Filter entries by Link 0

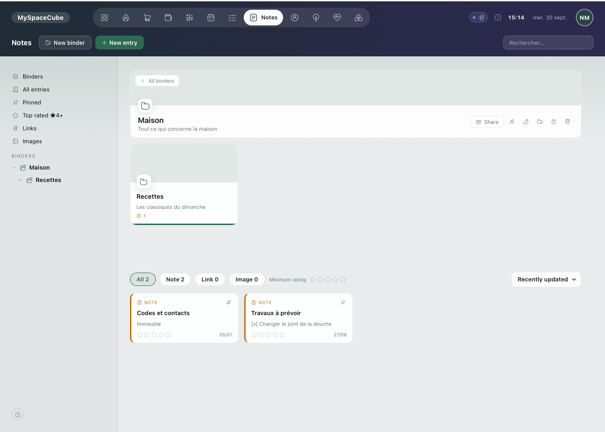(x=210, y=280)
